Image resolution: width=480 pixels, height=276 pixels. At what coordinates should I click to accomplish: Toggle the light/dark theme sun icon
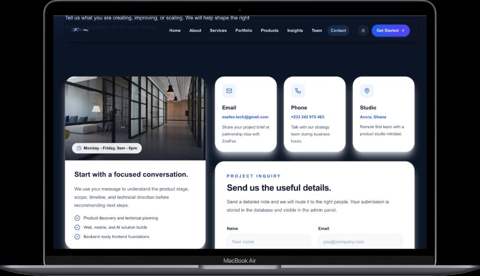pos(363,31)
